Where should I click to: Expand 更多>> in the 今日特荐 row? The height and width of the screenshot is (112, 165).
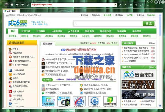113,79
